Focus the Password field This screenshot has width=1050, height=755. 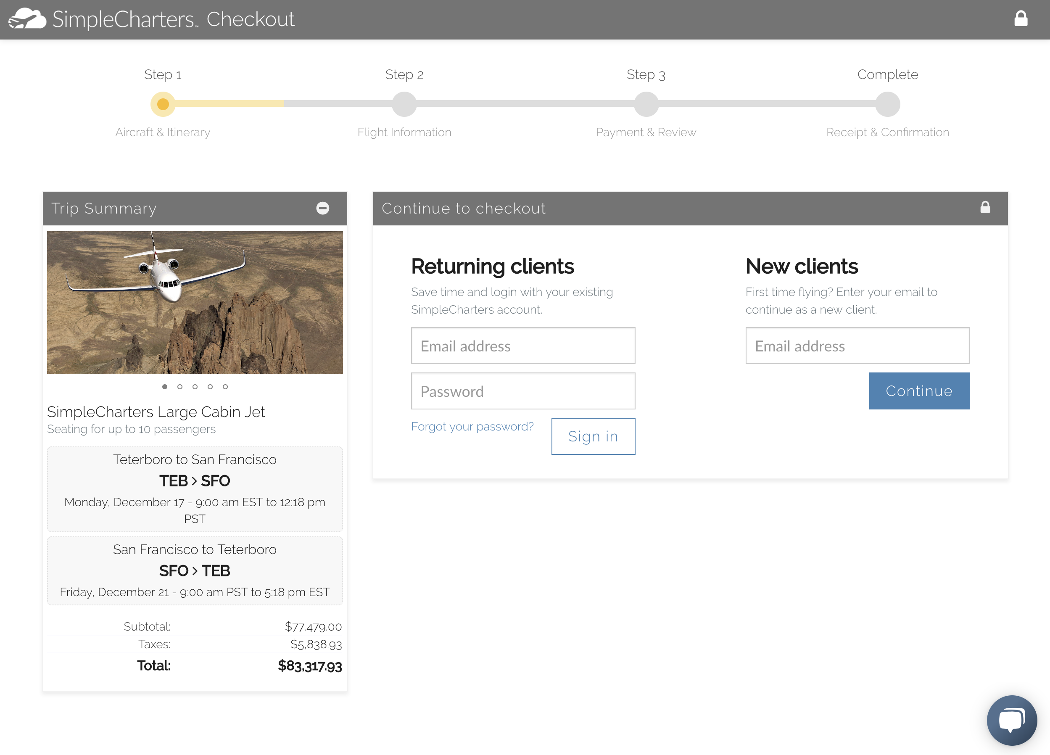coord(523,391)
